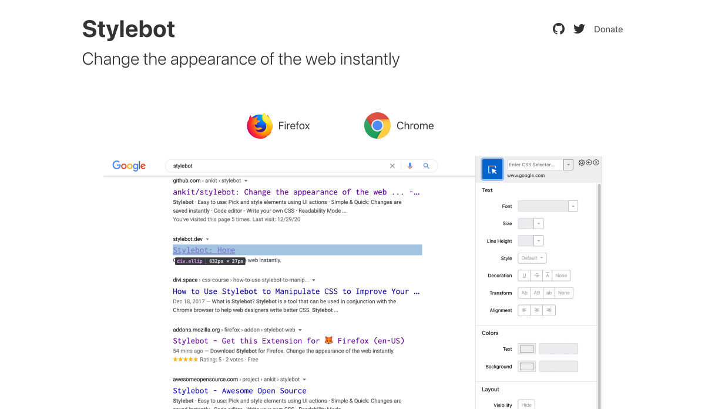Image resolution: width=705 pixels, height=409 pixels.
Task: Expand github.com result options arrow
Action: [246, 181]
